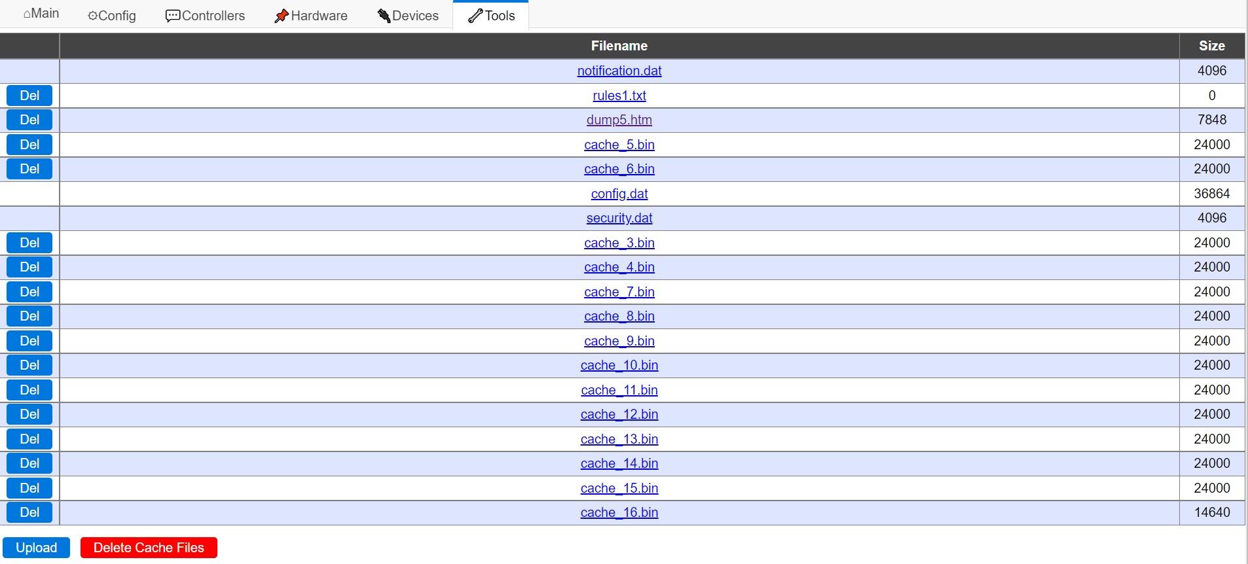Download cache_11.bin file
Image resolution: width=1248 pixels, height=564 pixels.
619,390
